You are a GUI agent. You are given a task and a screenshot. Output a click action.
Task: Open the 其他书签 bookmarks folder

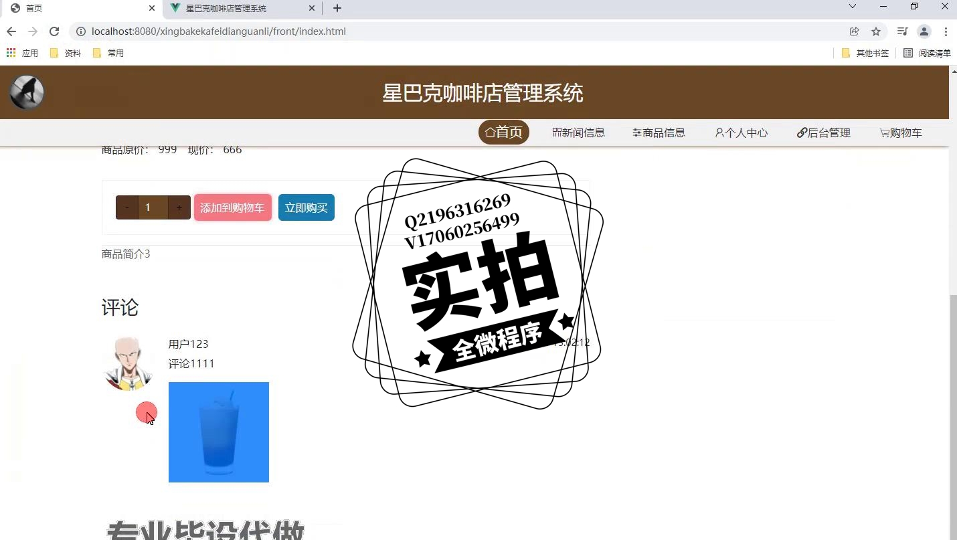coord(865,53)
